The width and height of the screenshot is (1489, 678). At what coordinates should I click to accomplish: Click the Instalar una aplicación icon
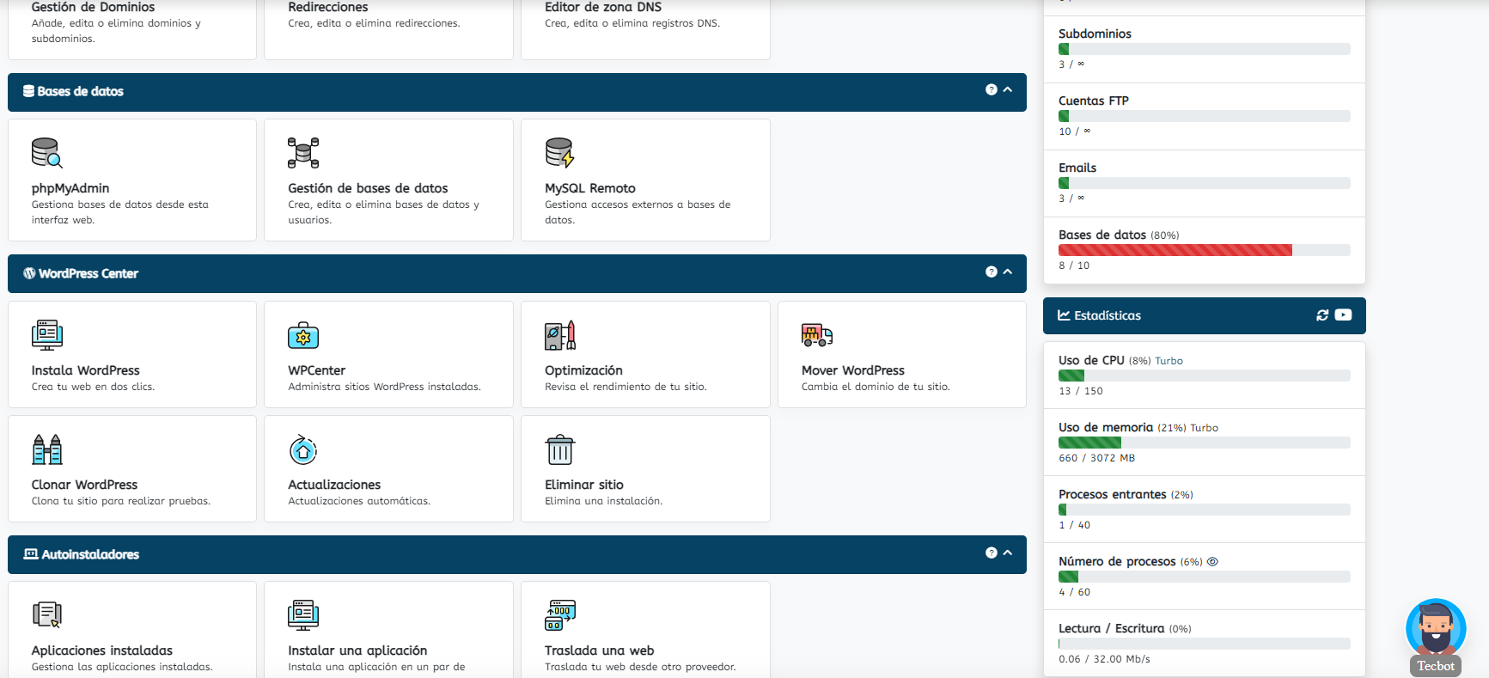pyautogui.click(x=303, y=615)
